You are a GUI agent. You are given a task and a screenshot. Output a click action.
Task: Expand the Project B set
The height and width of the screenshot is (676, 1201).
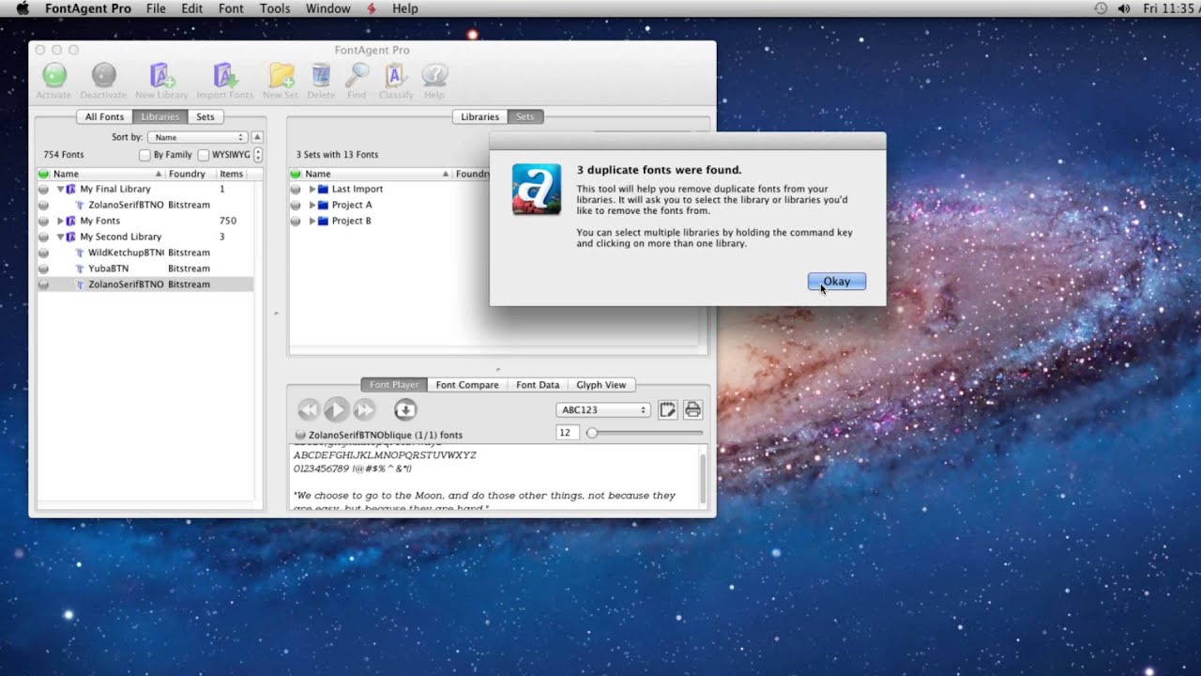point(312,222)
